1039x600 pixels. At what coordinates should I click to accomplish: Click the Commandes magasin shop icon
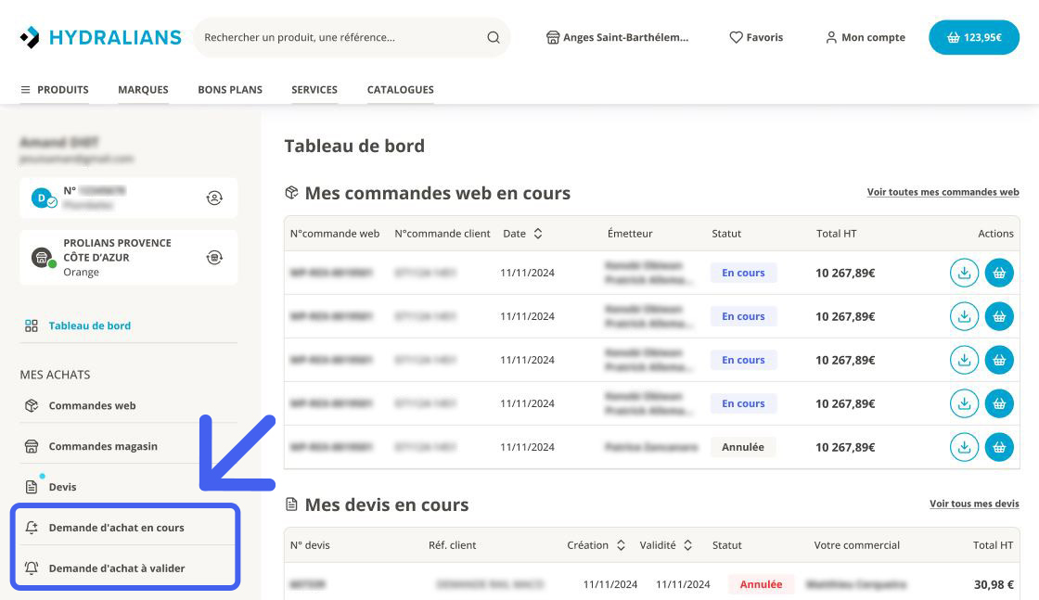click(x=32, y=446)
